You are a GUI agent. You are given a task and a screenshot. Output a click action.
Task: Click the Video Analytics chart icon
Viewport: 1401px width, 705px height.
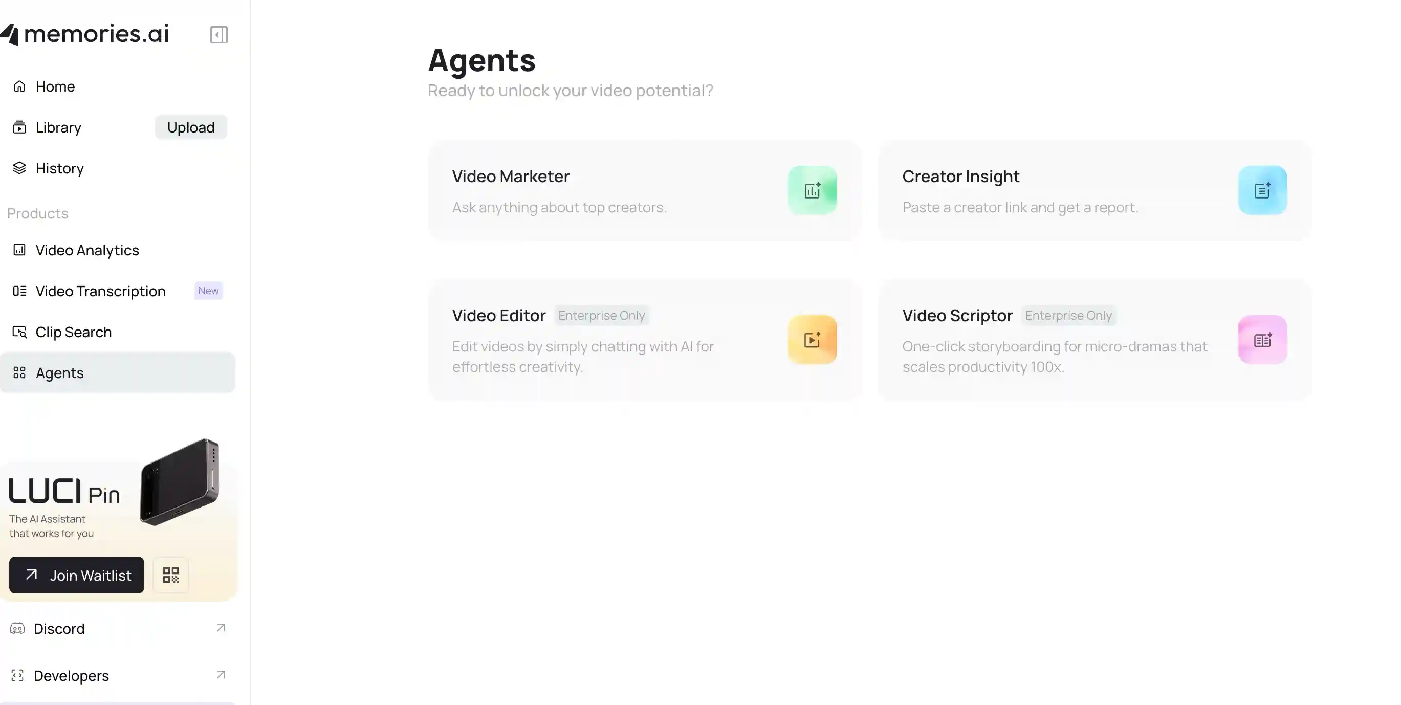pyautogui.click(x=19, y=250)
